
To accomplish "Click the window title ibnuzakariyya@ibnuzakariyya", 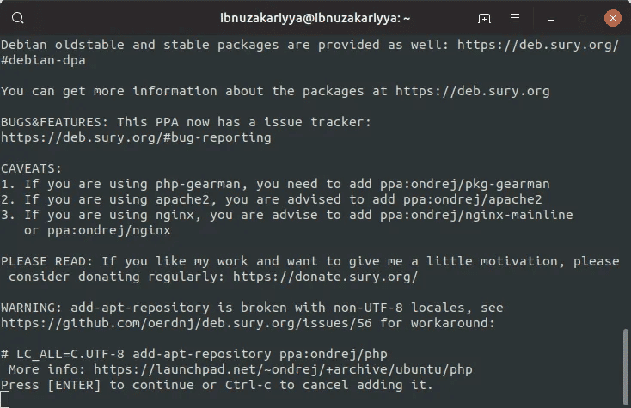I will tap(315, 18).
